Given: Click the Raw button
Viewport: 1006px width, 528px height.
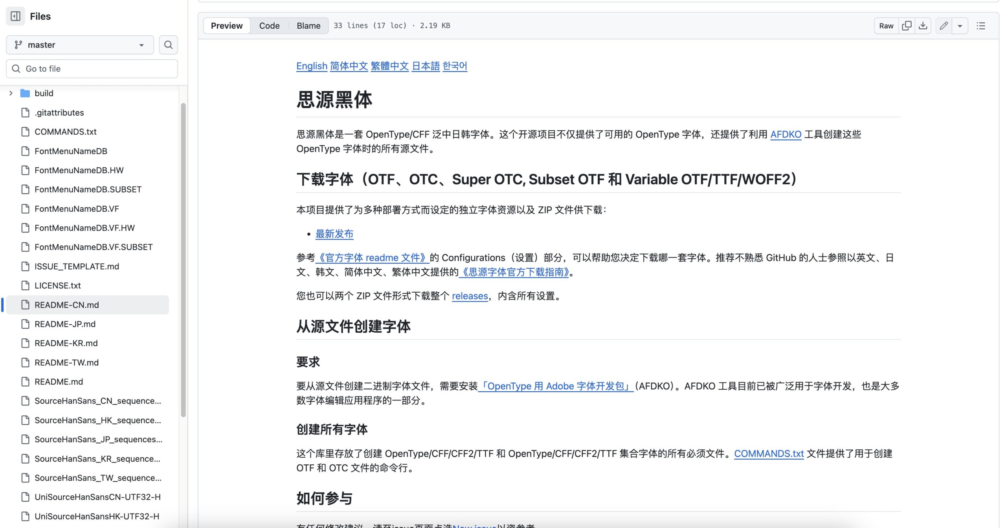Looking at the screenshot, I should point(886,26).
